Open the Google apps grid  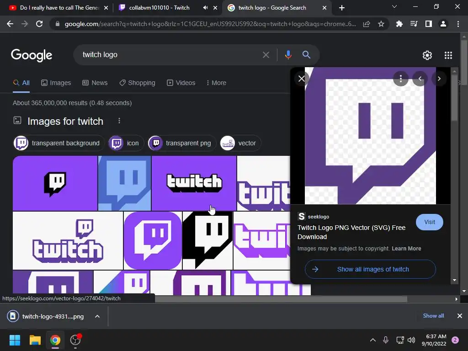tap(448, 55)
